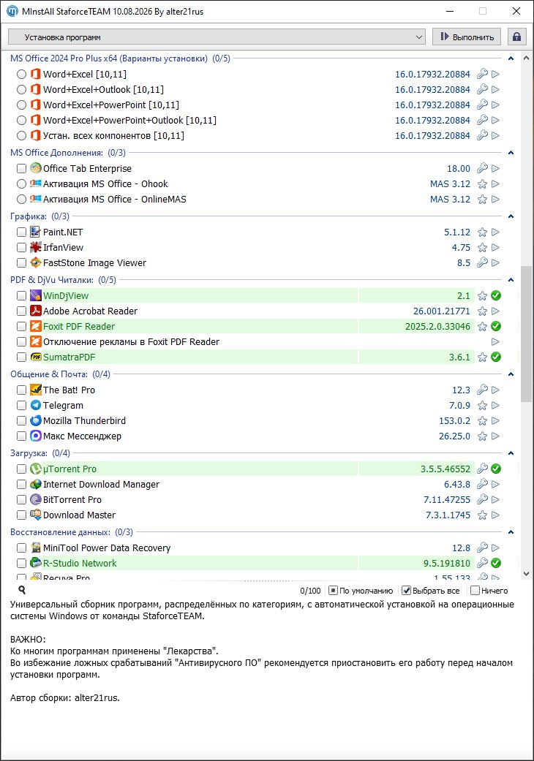The width and height of the screenshot is (534, 761).
Task: Select Устан. всех компонентов radio button
Action: [x=21, y=135]
